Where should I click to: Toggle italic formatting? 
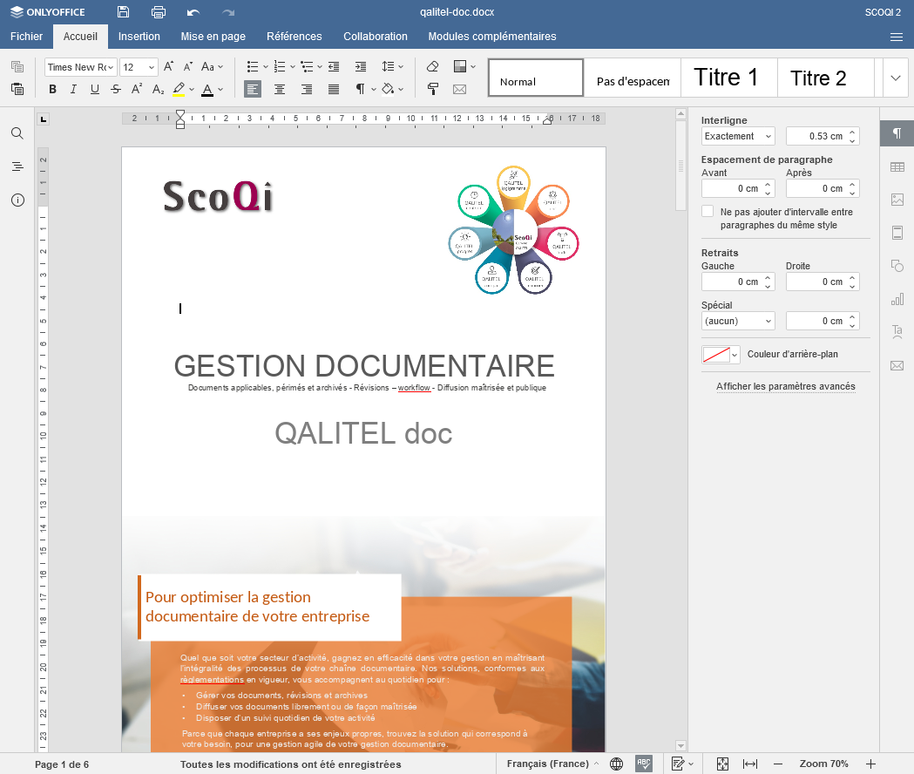(73, 89)
